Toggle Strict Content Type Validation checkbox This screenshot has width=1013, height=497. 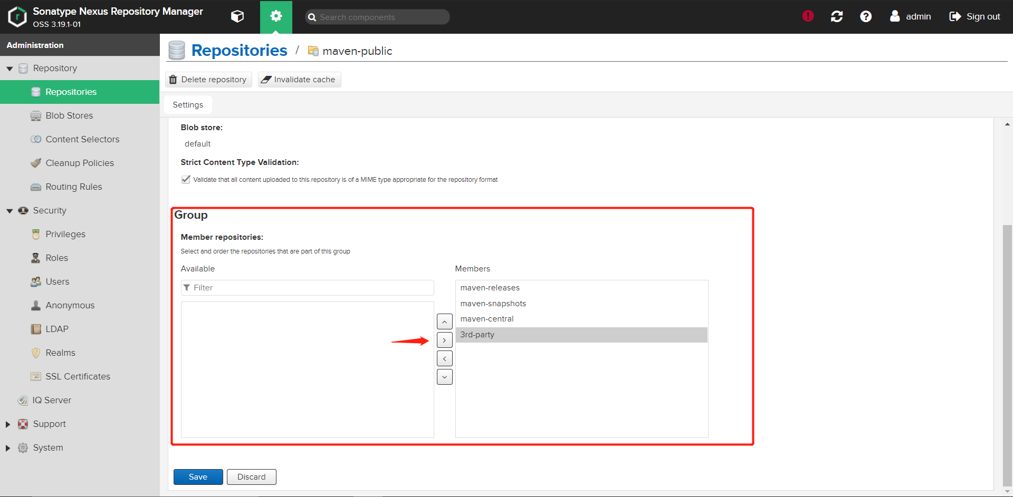pos(186,179)
